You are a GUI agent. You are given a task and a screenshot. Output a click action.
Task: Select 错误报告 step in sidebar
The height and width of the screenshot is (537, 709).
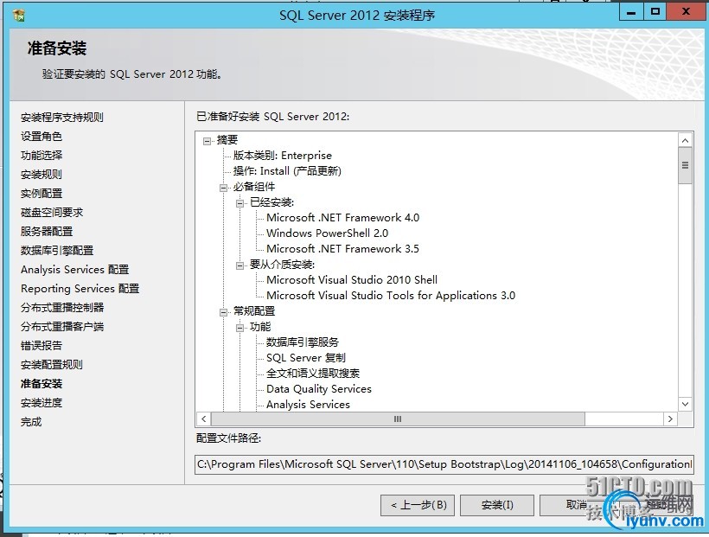(42, 346)
